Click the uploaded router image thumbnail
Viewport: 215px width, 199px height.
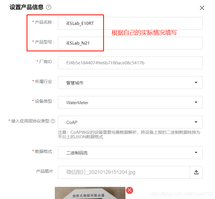pyautogui.click(x=90, y=193)
